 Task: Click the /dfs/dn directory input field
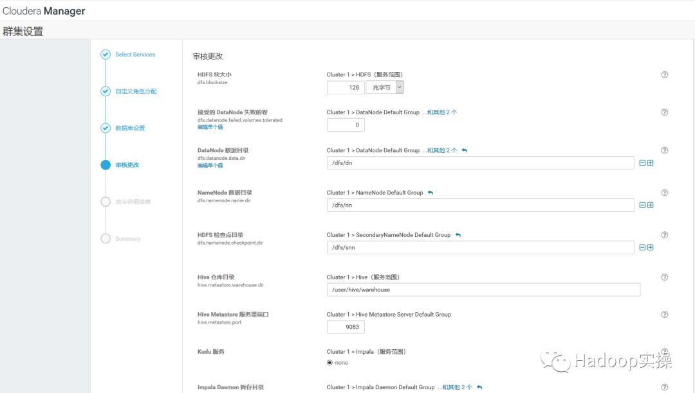pos(481,162)
